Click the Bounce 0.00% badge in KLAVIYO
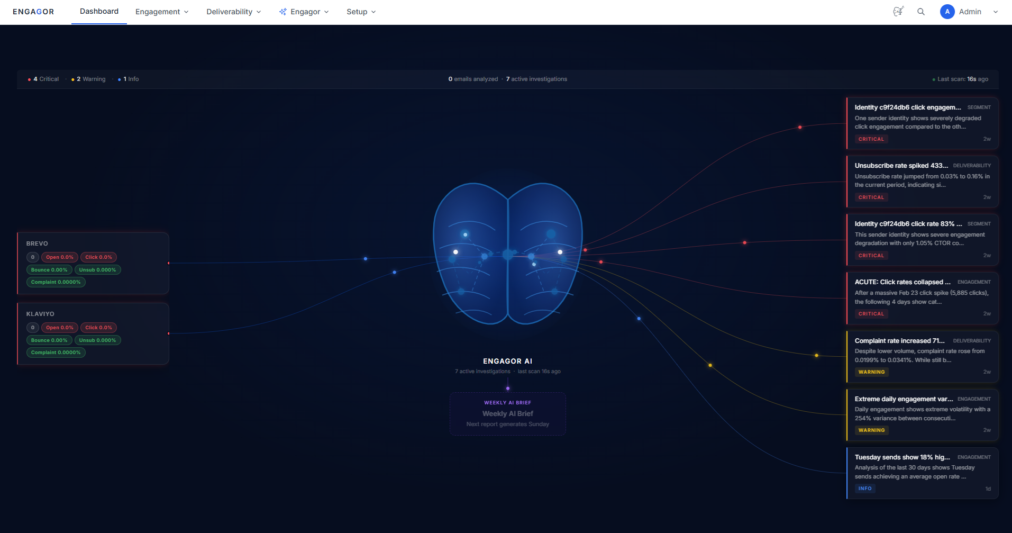This screenshot has width=1012, height=533. [x=49, y=340]
